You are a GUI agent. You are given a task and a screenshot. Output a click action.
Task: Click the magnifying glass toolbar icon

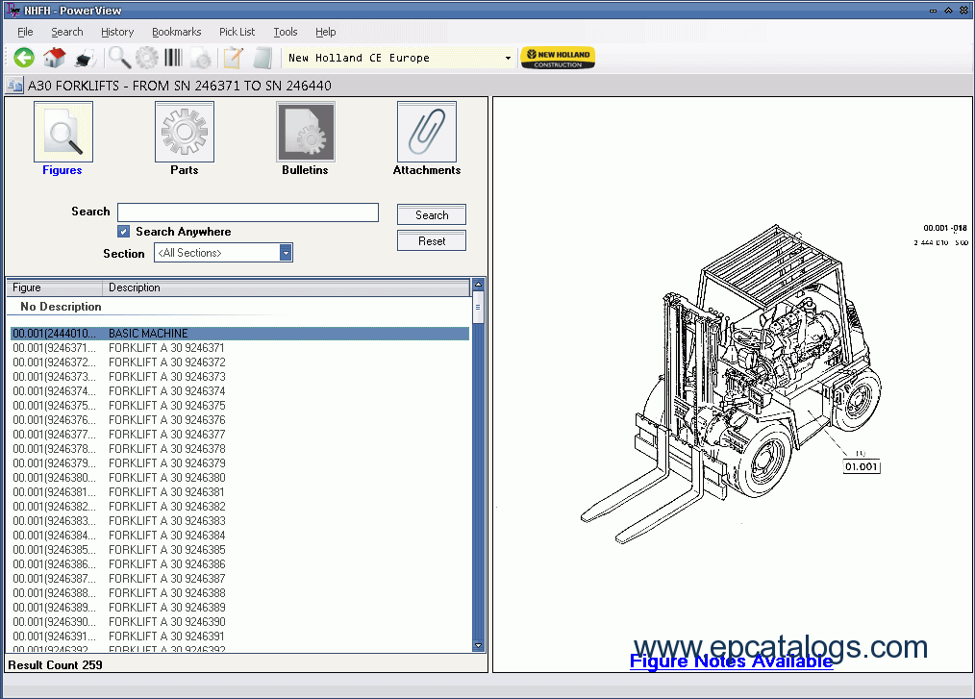[x=119, y=58]
